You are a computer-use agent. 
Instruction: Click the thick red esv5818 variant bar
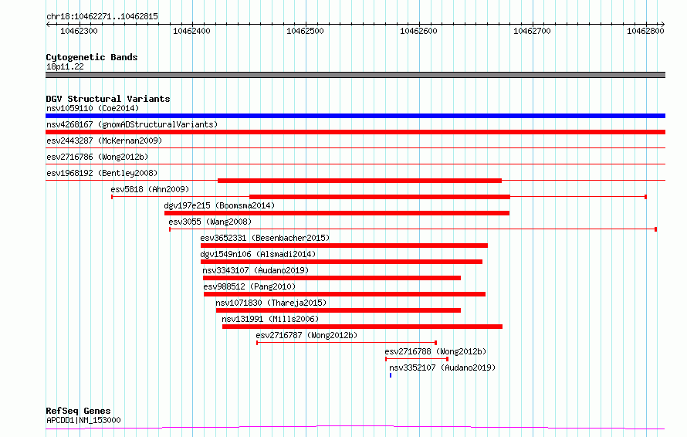(380, 197)
